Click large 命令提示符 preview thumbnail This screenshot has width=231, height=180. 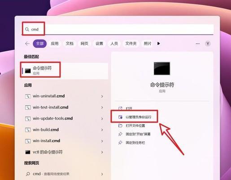coord(162,68)
